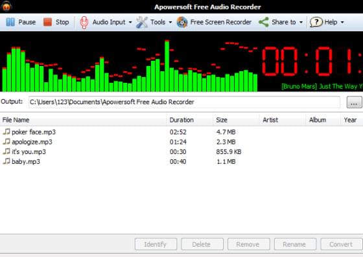This screenshot has width=363, height=257.
Task: Select the poker face.mp3 file row
Action: point(181,132)
